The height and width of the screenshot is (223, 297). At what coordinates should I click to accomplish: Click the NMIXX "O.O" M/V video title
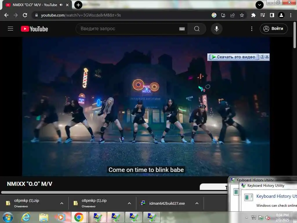point(30,184)
